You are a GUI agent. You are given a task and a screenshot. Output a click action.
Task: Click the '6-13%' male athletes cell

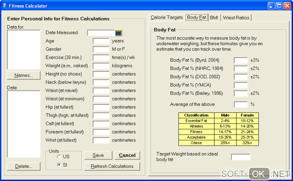coord(225,126)
